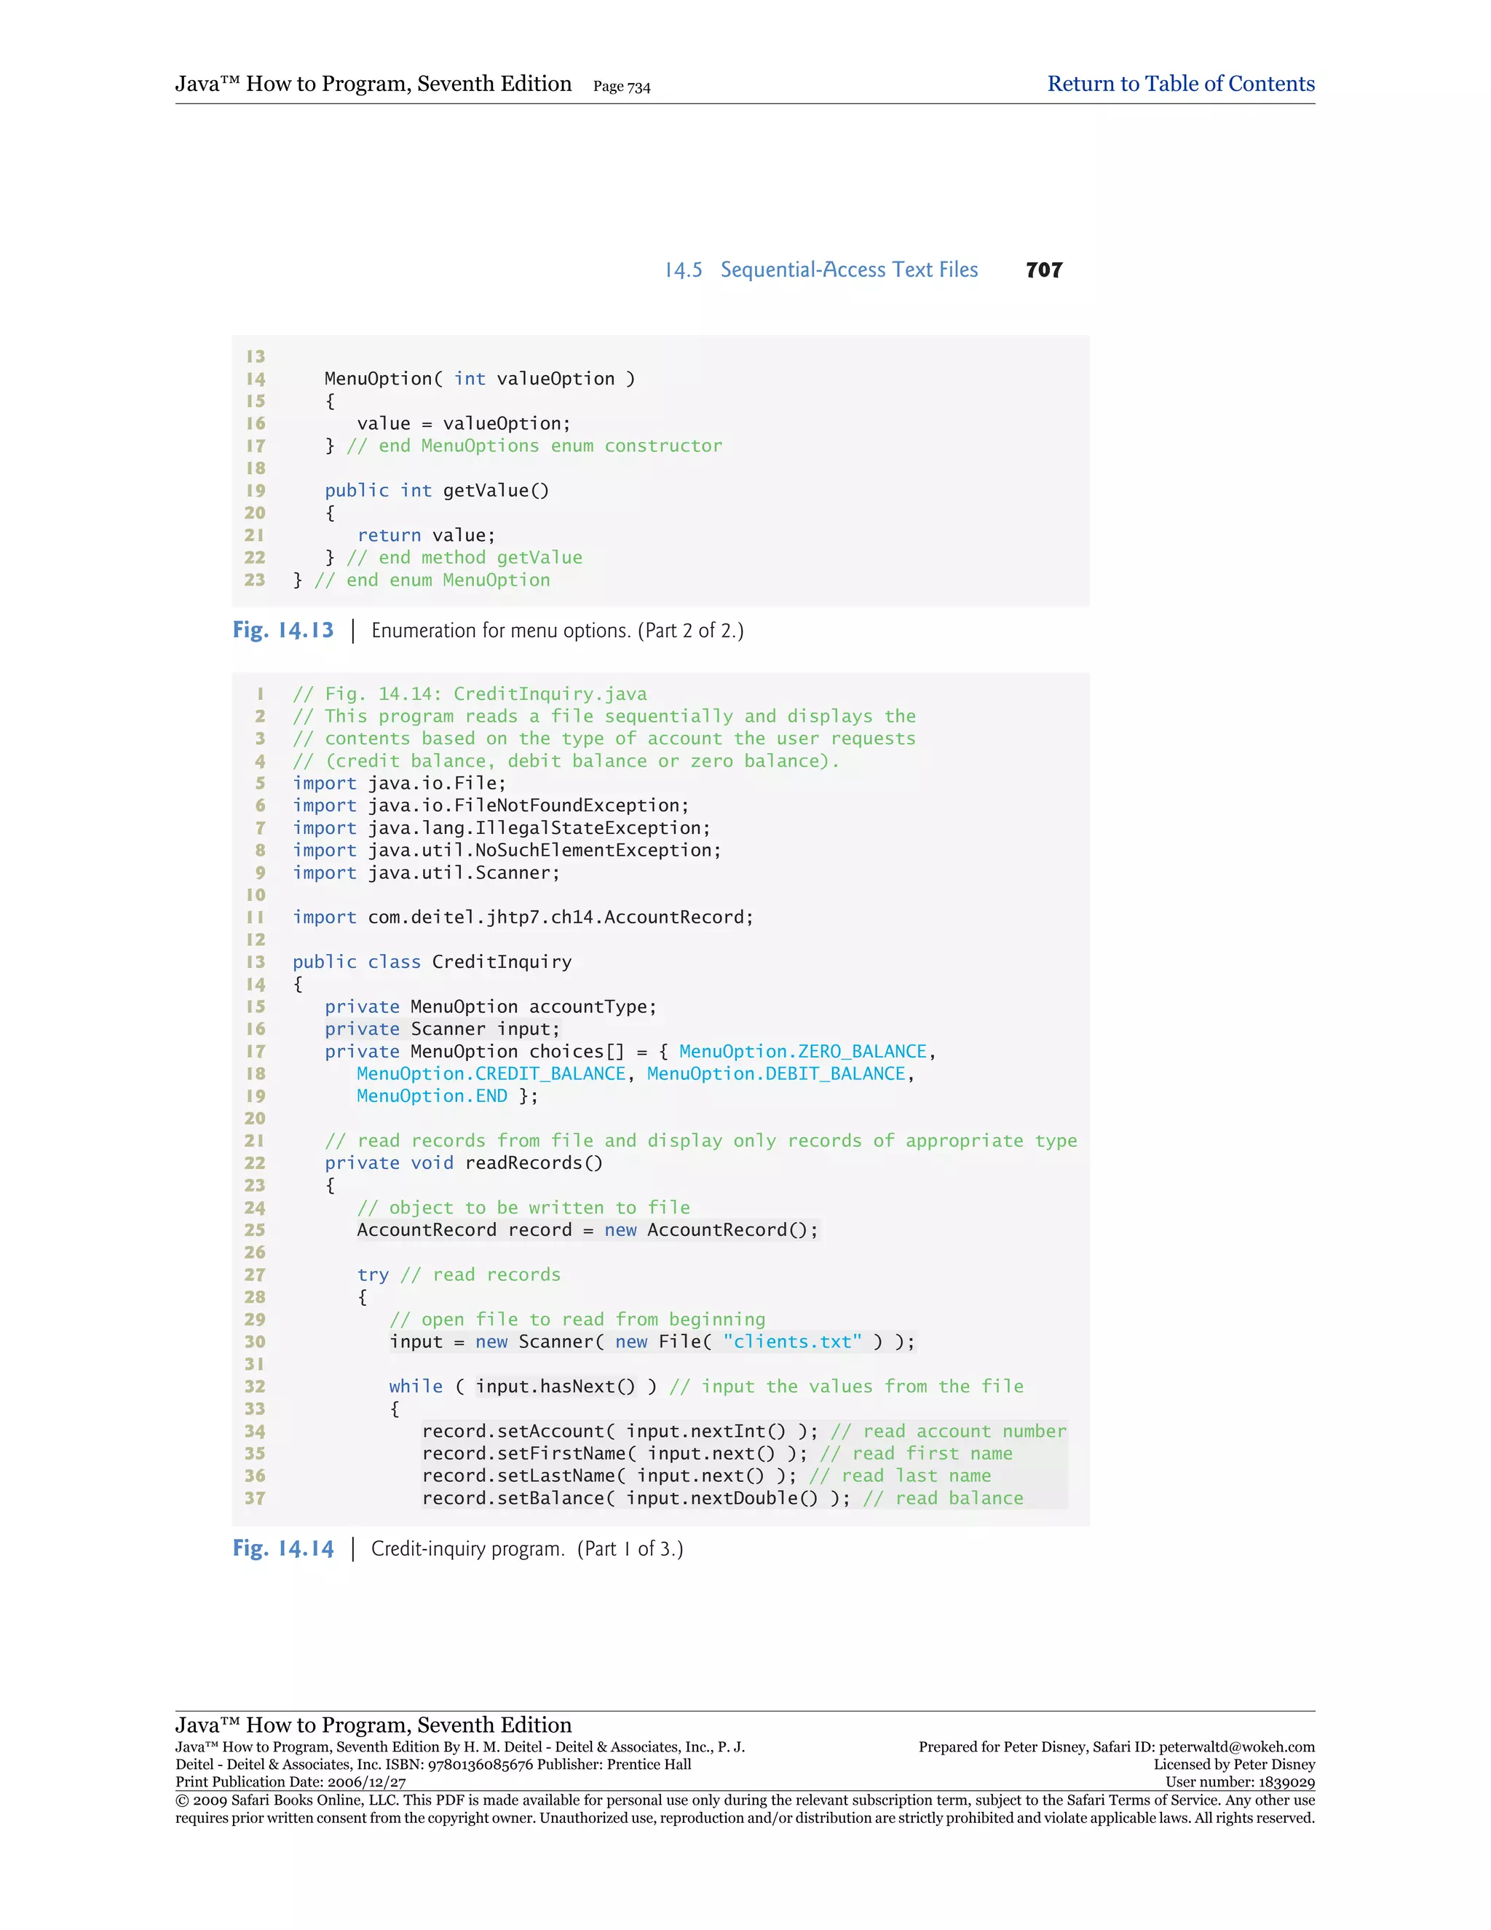Screen dimensions: 1491x1930
Task: Click the import java.util.Scanner line
Action: [426, 873]
